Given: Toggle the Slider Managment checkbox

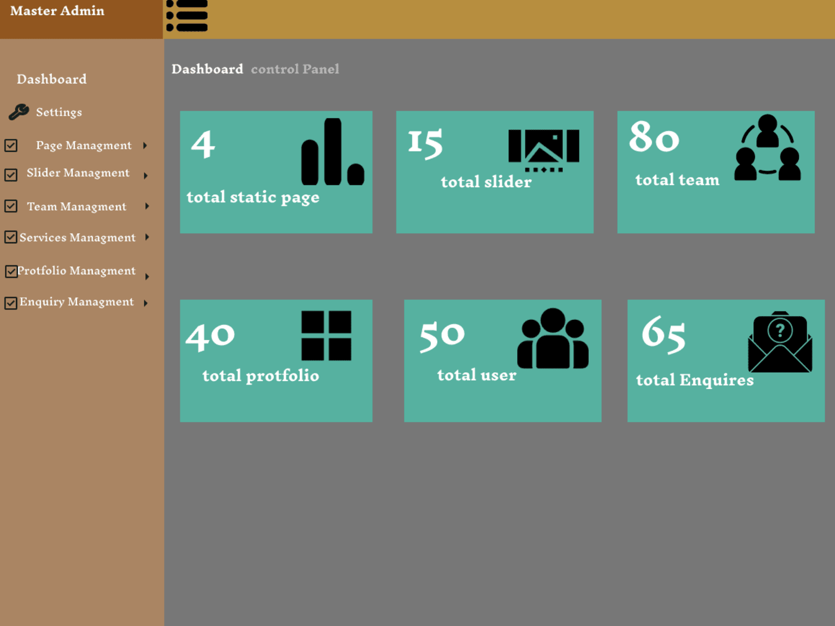Looking at the screenshot, I should click(x=11, y=175).
